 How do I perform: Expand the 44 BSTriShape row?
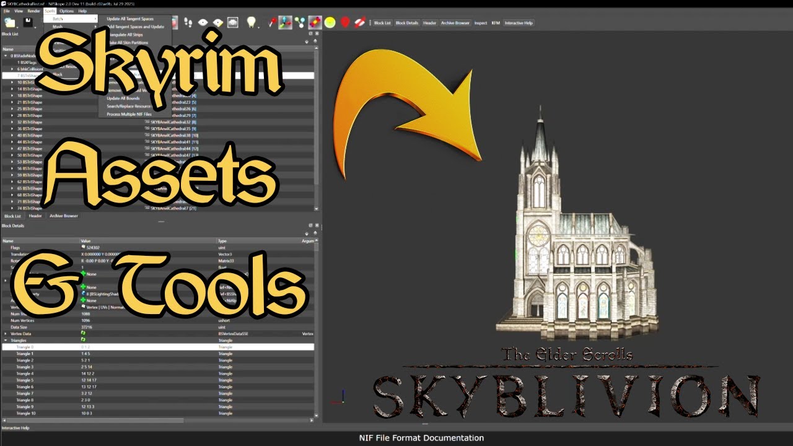[x=12, y=142]
